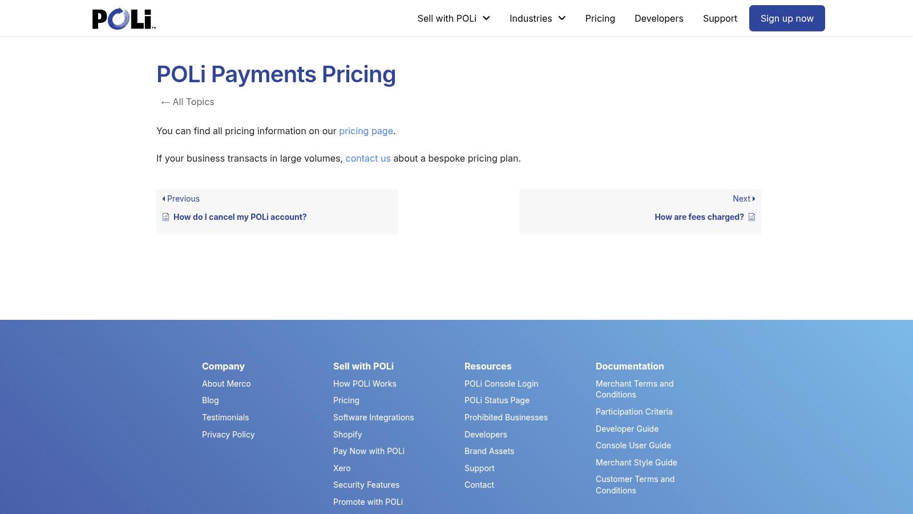
Task: Open the Xero footer link
Action: [342, 468]
